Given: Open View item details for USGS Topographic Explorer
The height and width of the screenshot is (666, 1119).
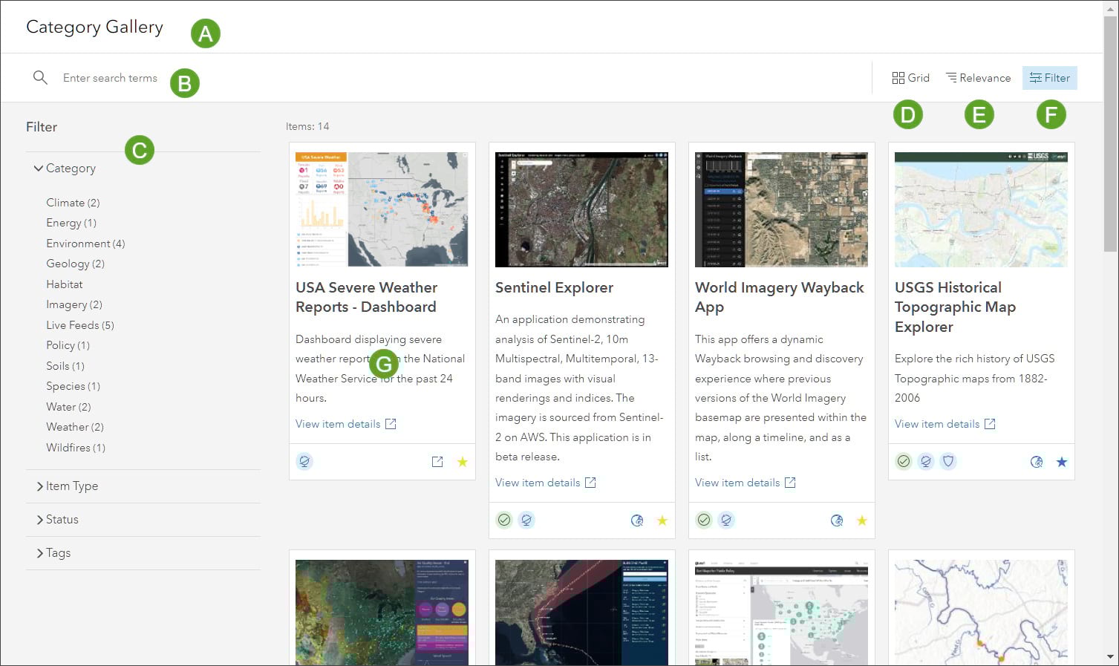Looking at the screenshot, I should click(x=945, y=424).
